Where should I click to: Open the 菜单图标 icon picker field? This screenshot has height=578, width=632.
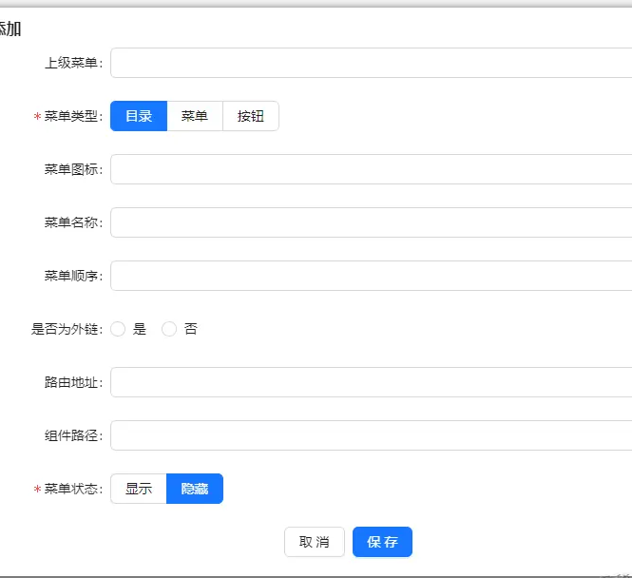[x=371, y=169]
